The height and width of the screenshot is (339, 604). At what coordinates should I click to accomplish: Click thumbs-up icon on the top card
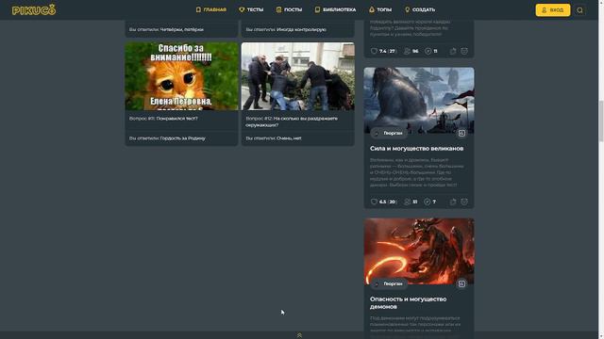tap(453, 51)
